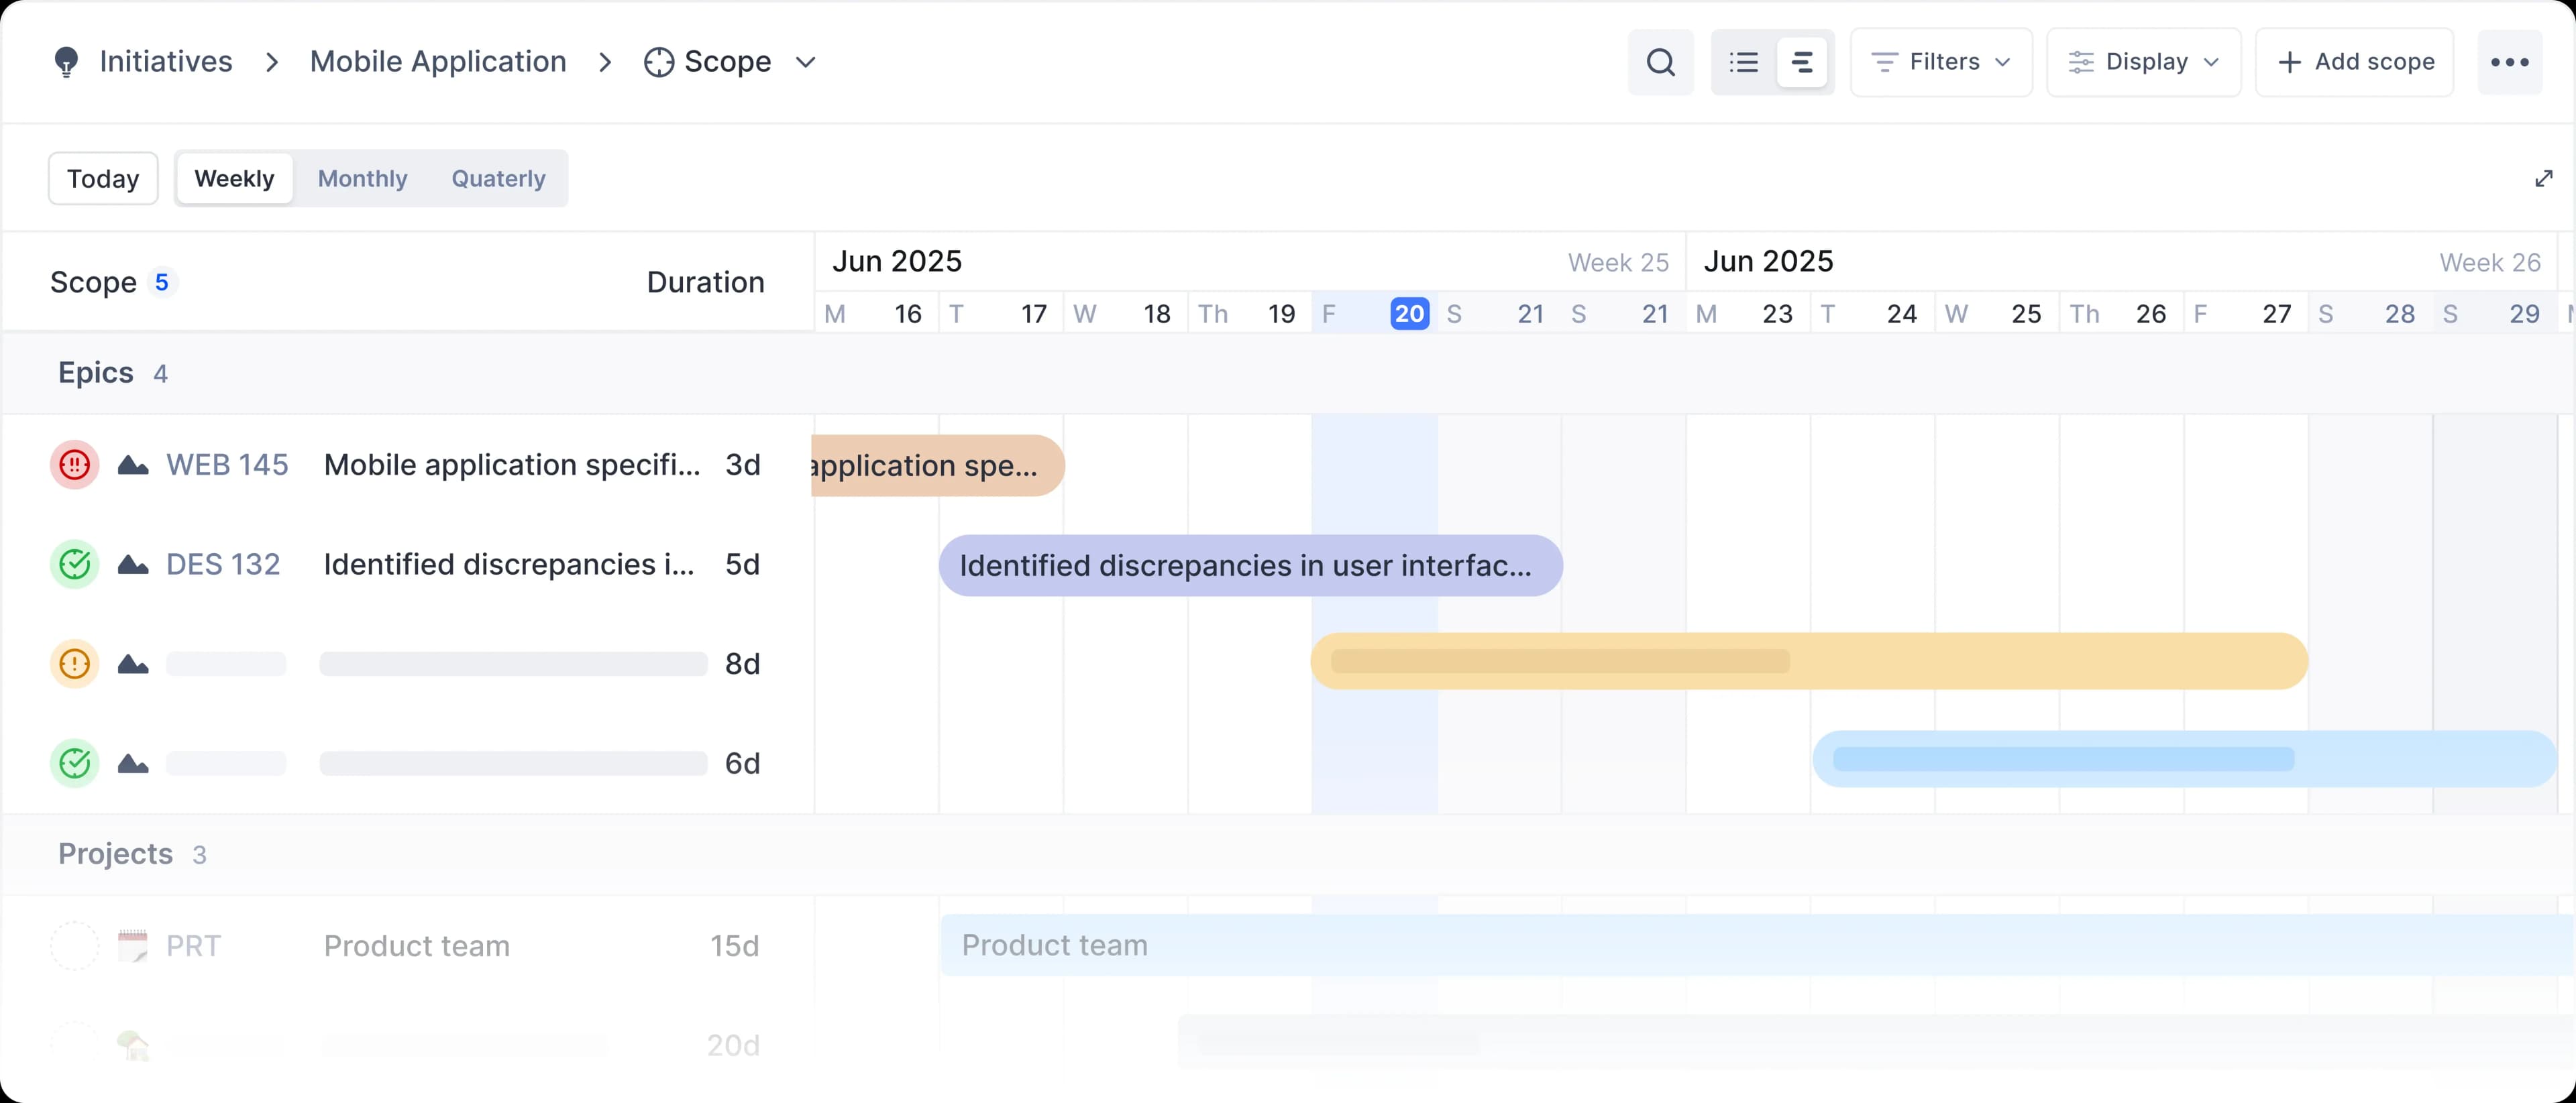Click the warning status icon on the 8d epic
The width and height of the screenshot is (2576, 1103).
(x=74, y=663)
